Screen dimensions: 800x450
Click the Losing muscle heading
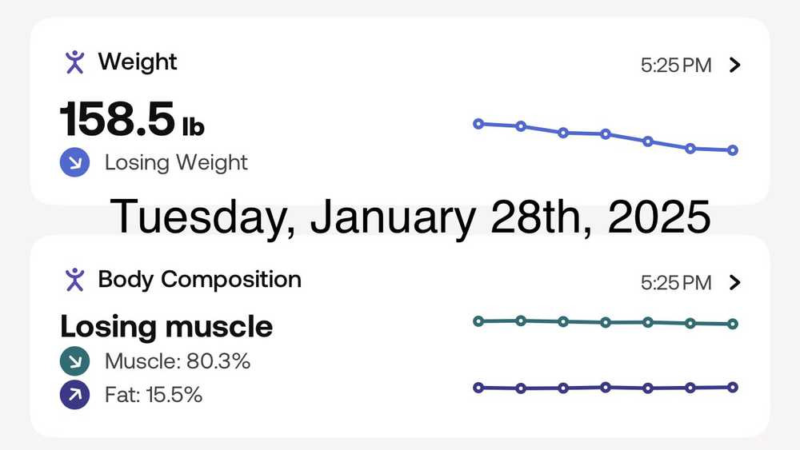pos(166,326)
